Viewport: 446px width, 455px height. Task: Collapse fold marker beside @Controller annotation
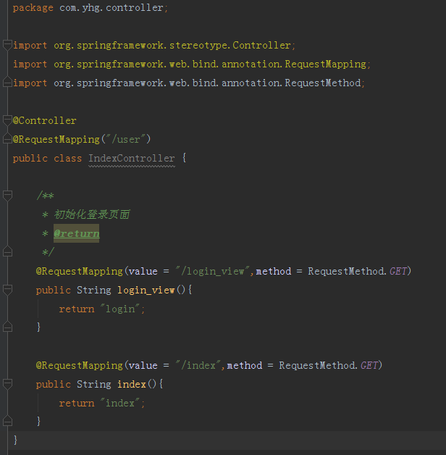[x=7, y=120]
